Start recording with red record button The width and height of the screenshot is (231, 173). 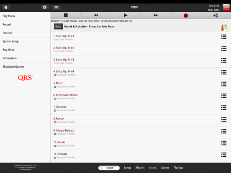[x=186, y=15]
